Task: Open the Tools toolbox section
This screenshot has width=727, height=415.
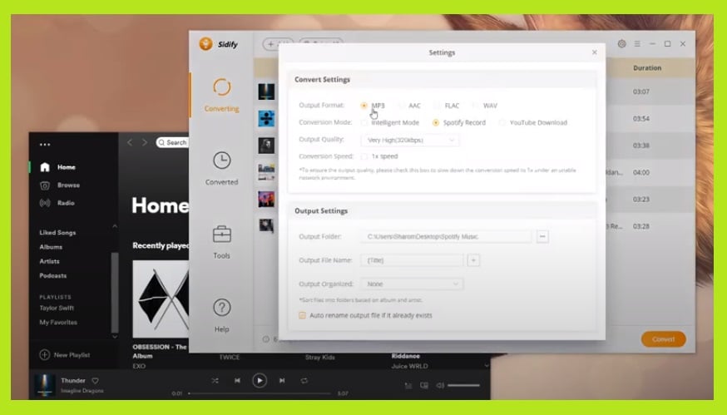Action: pos(221,242)
